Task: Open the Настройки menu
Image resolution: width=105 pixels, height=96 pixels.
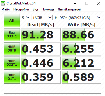Action: [21, 9]
